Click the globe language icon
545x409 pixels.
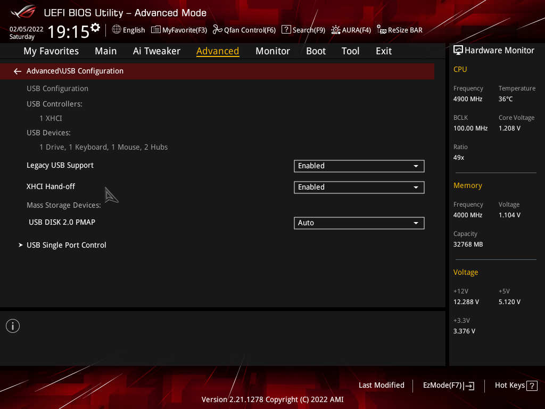[x=117, y=30]
